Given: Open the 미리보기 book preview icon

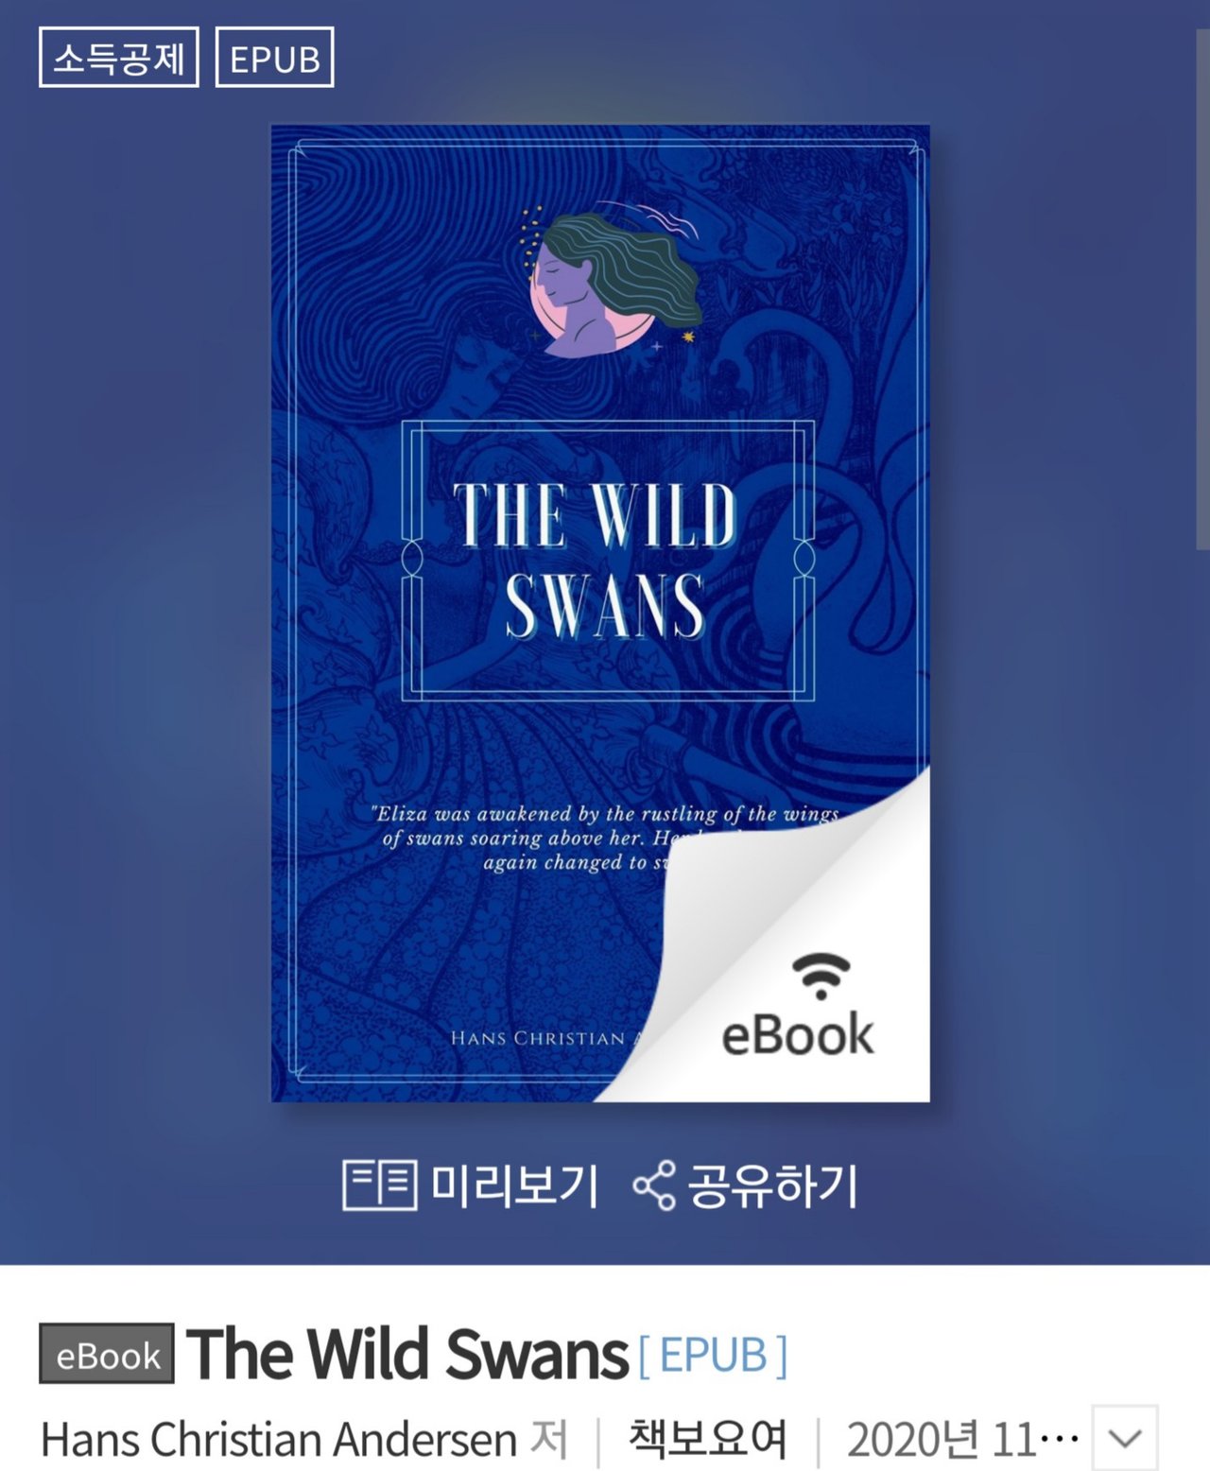Looking at the screenshot, I should click(379, 1184).
